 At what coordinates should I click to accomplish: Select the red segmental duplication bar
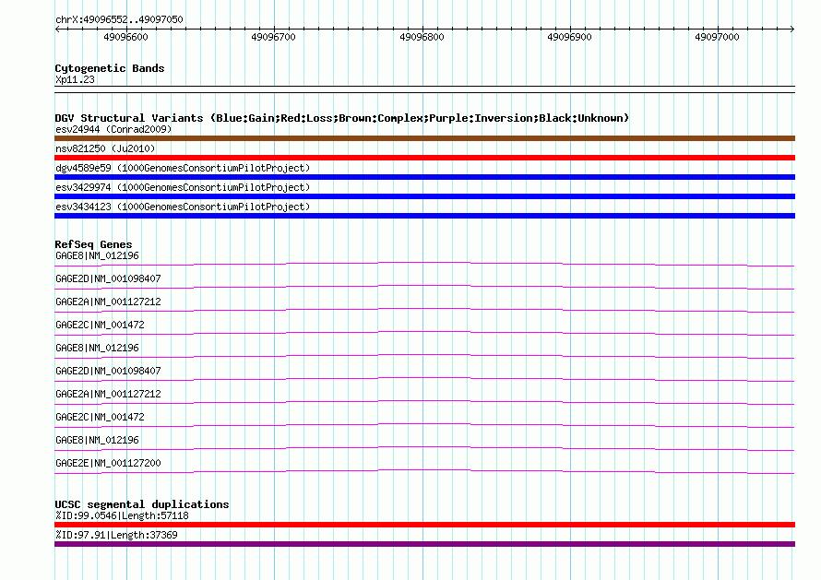[424, 525]
